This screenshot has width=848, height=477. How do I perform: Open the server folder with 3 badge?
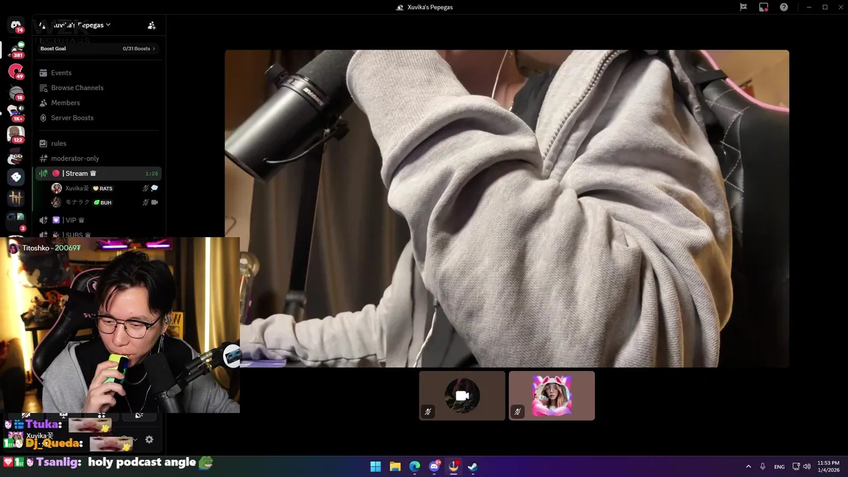16,220
